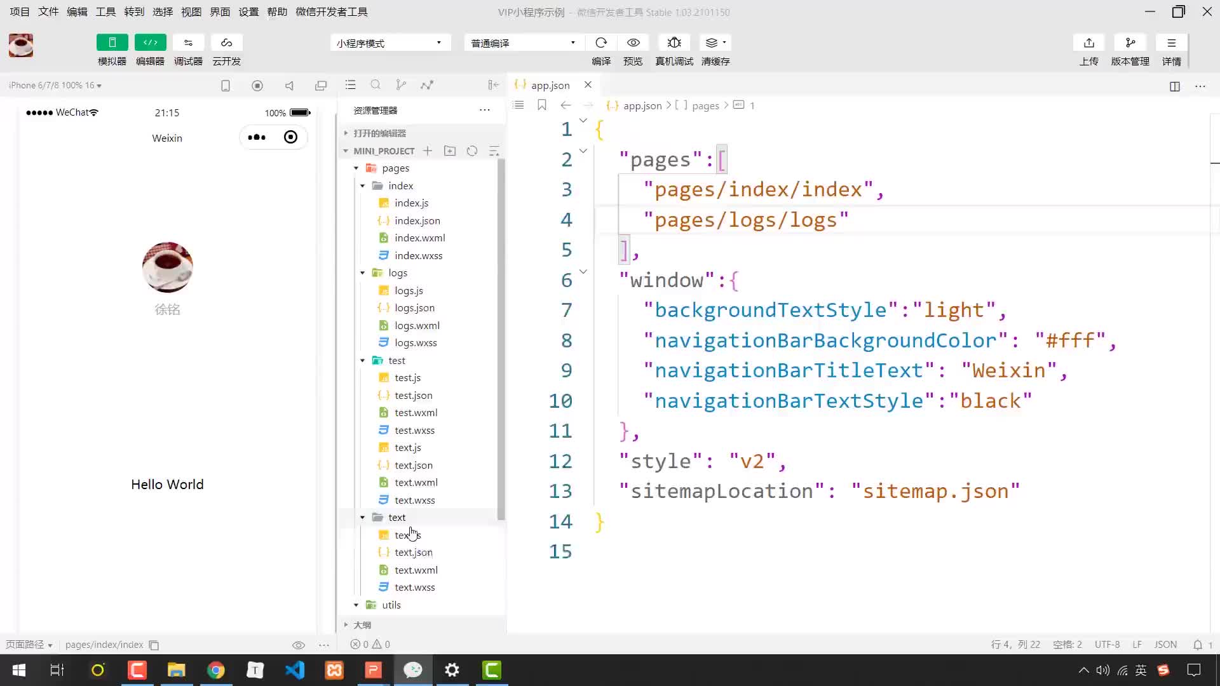Copy the page path pages/index/index icon
The image size is (1220, 686).
[x=154, y=645]
